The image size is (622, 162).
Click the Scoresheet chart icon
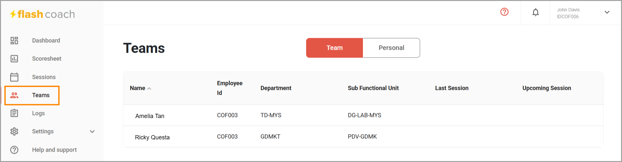point(14,59)
